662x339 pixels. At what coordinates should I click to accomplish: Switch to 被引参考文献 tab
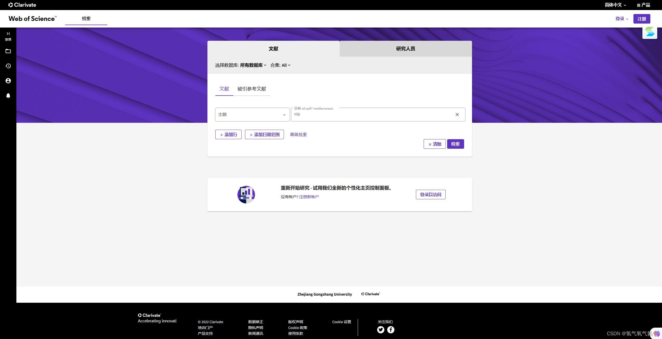(251, 89)
